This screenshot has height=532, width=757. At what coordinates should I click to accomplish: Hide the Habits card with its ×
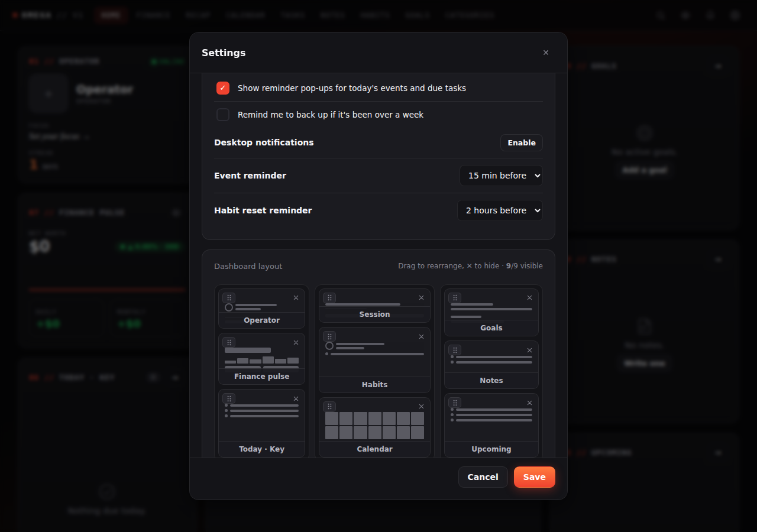(421, 337)
